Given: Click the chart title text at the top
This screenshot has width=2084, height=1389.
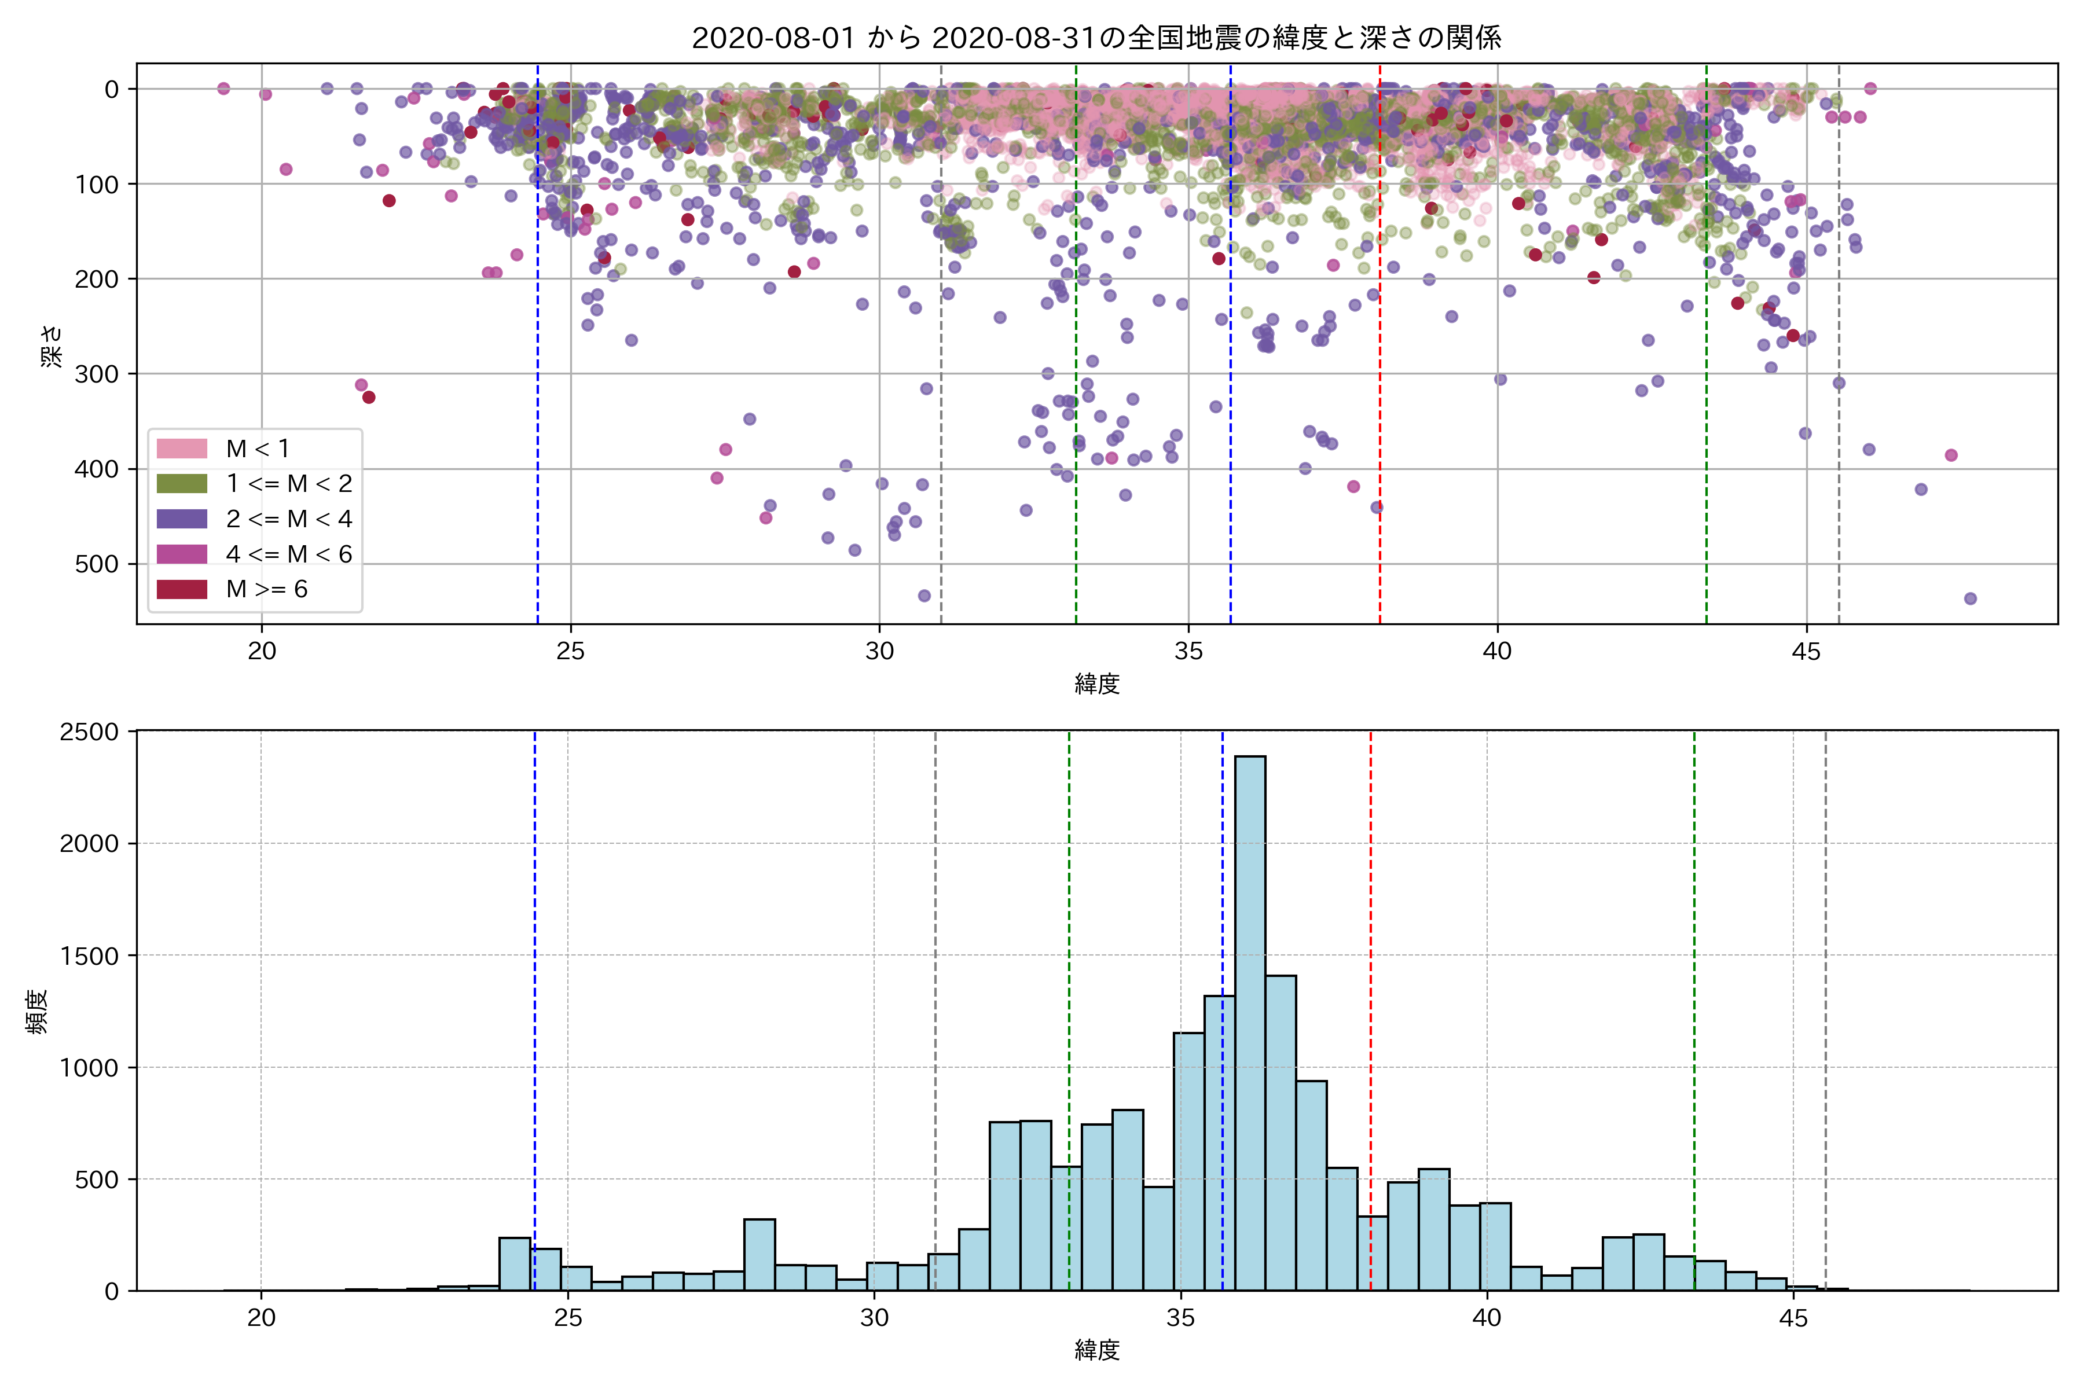Looking at the screenshot, I should point(1096,38).
